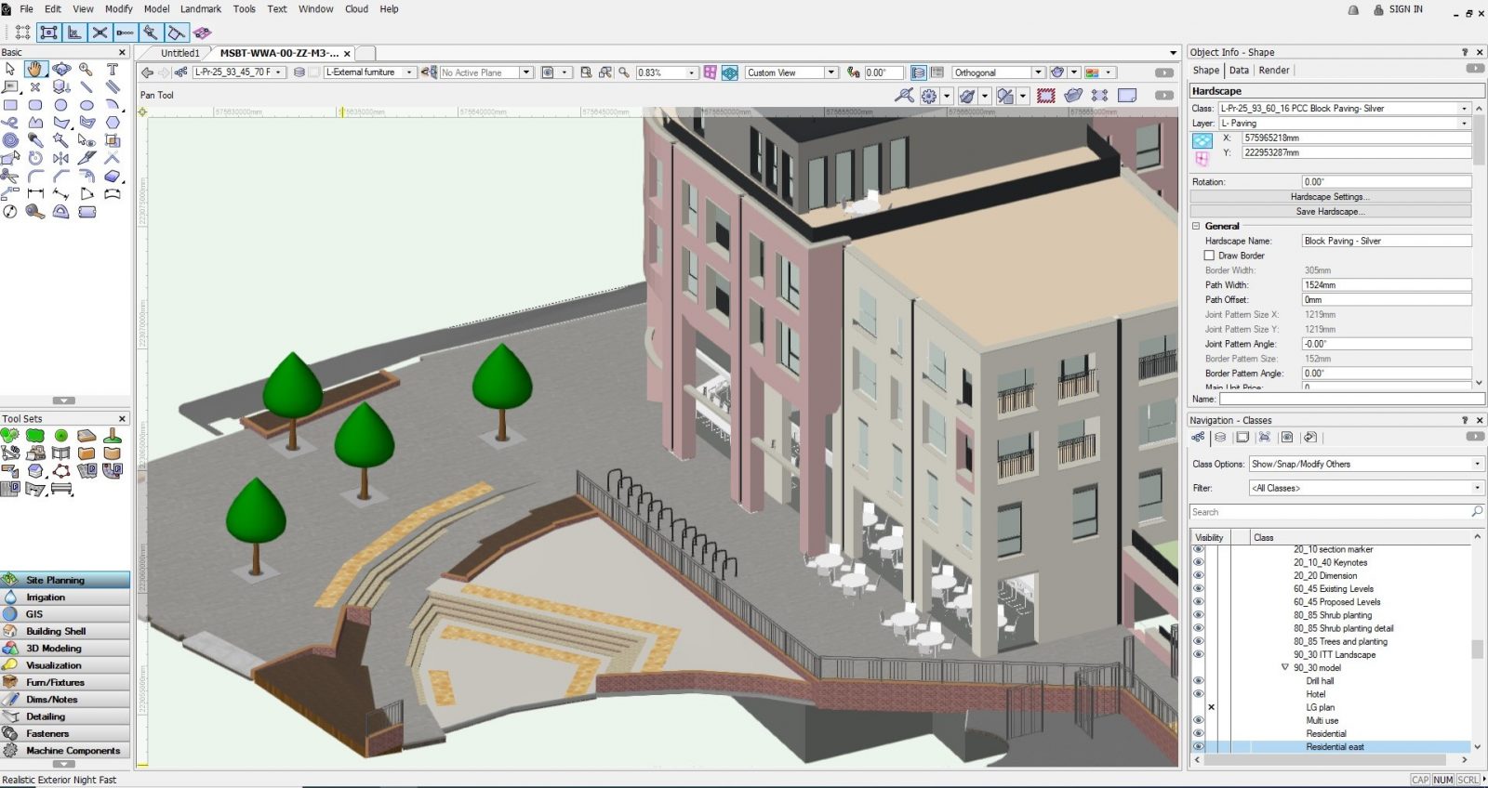This screenshot has height=788, width=1488.
Task: Select the Zoom magnifier tool
Action: click(x=86, y=70)
